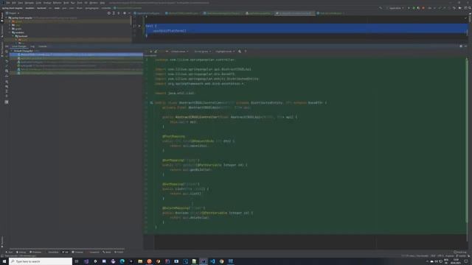Collapse the Default Changelist node
The width and height of the screenshot is (472, 265).
point(12,51)
